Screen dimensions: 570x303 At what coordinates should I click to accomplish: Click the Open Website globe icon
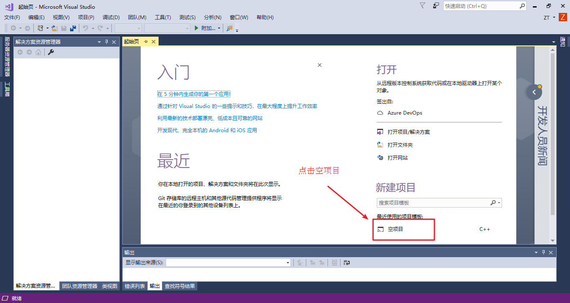[x=380, y=158]
